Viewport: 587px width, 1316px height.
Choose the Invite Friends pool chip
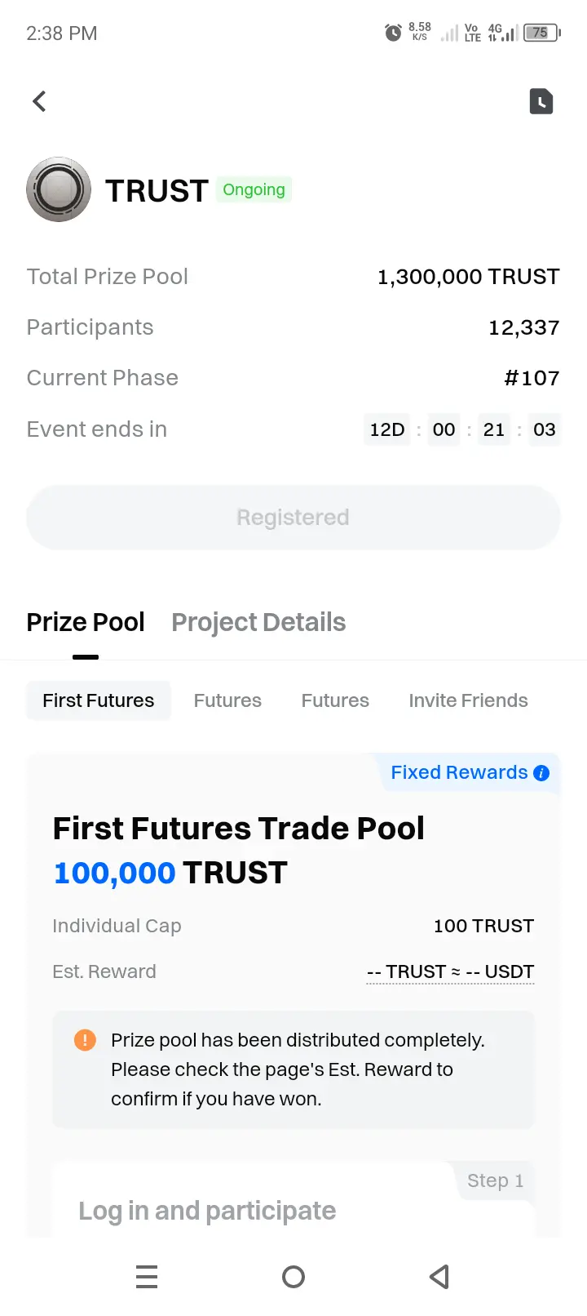[468, 700]
